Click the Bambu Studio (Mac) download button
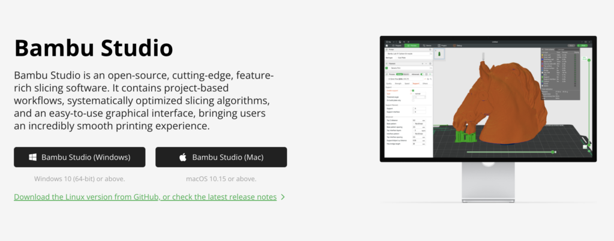This screenshot has width=614, height=241. [221, 157]
